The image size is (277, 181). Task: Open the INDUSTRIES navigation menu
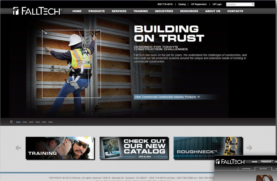(164, 11)
